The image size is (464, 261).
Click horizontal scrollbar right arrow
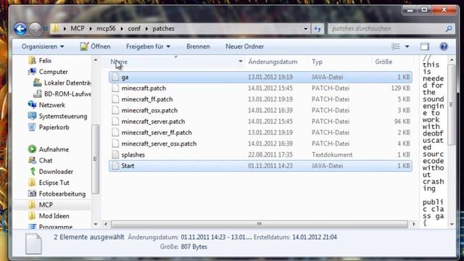[413, 224]
